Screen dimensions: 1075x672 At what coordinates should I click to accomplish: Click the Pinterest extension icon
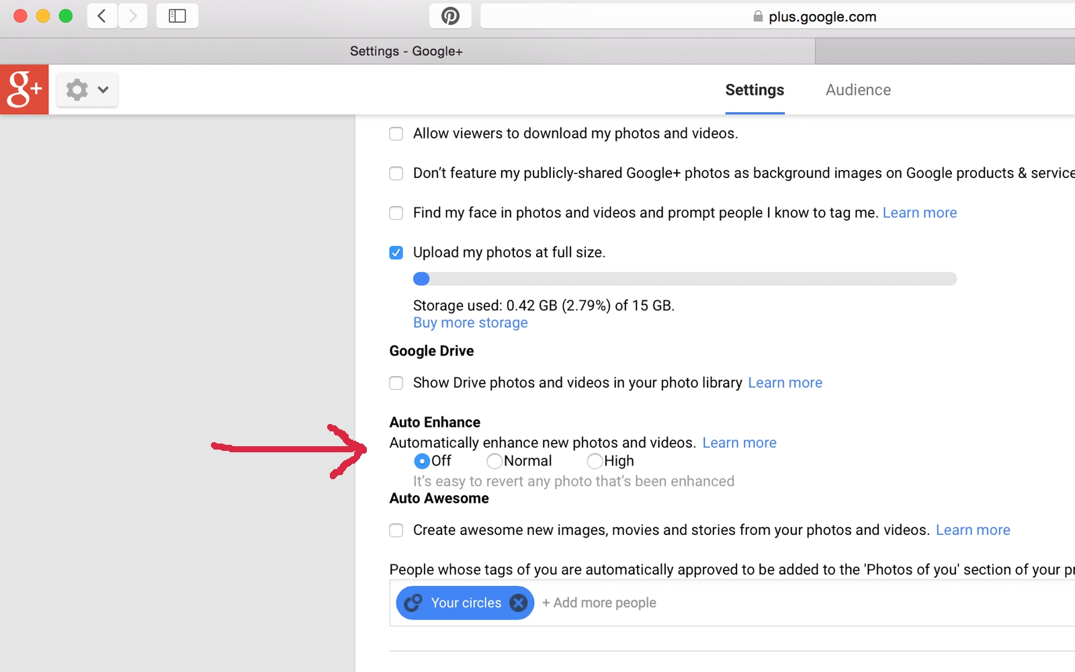click(450, 15)
